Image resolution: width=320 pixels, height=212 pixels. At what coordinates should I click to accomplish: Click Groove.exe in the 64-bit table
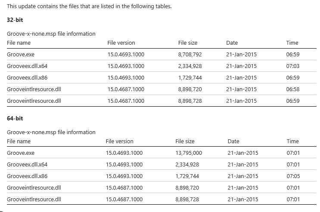point(21,153)
